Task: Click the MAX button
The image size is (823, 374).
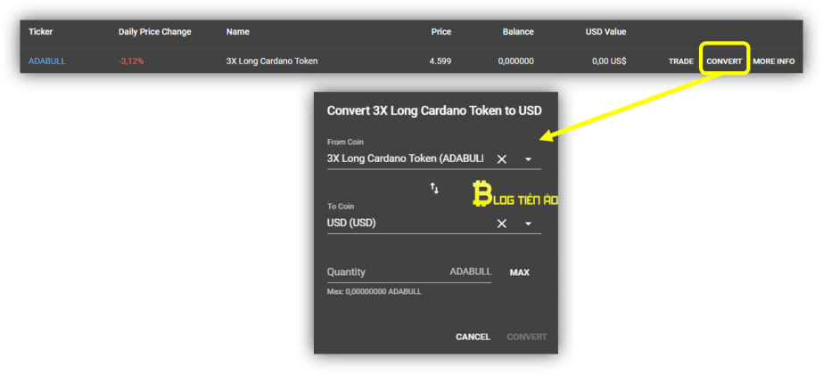Action: pos(520,272)
